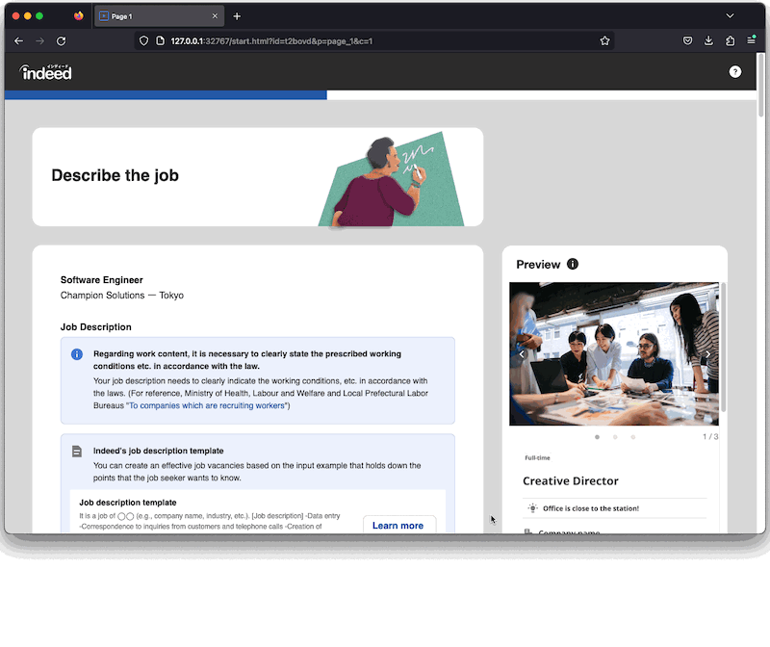Click the lightbulb icon beside office text
Screen dimensions: 770x647
(x=533, y=508)
